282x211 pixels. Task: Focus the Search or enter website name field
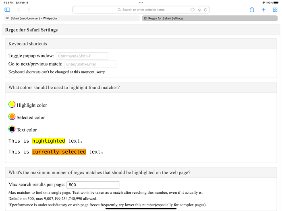[x=141, y=10]
